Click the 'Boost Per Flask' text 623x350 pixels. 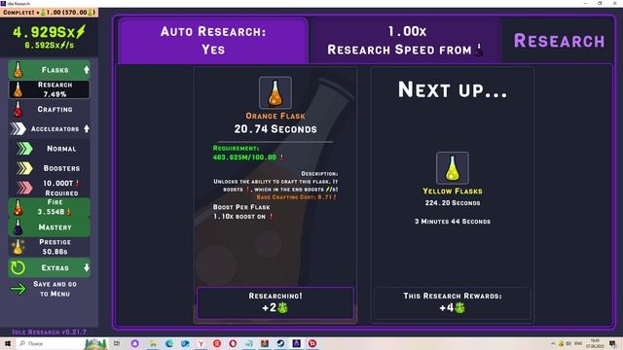[x=241, y=207]
